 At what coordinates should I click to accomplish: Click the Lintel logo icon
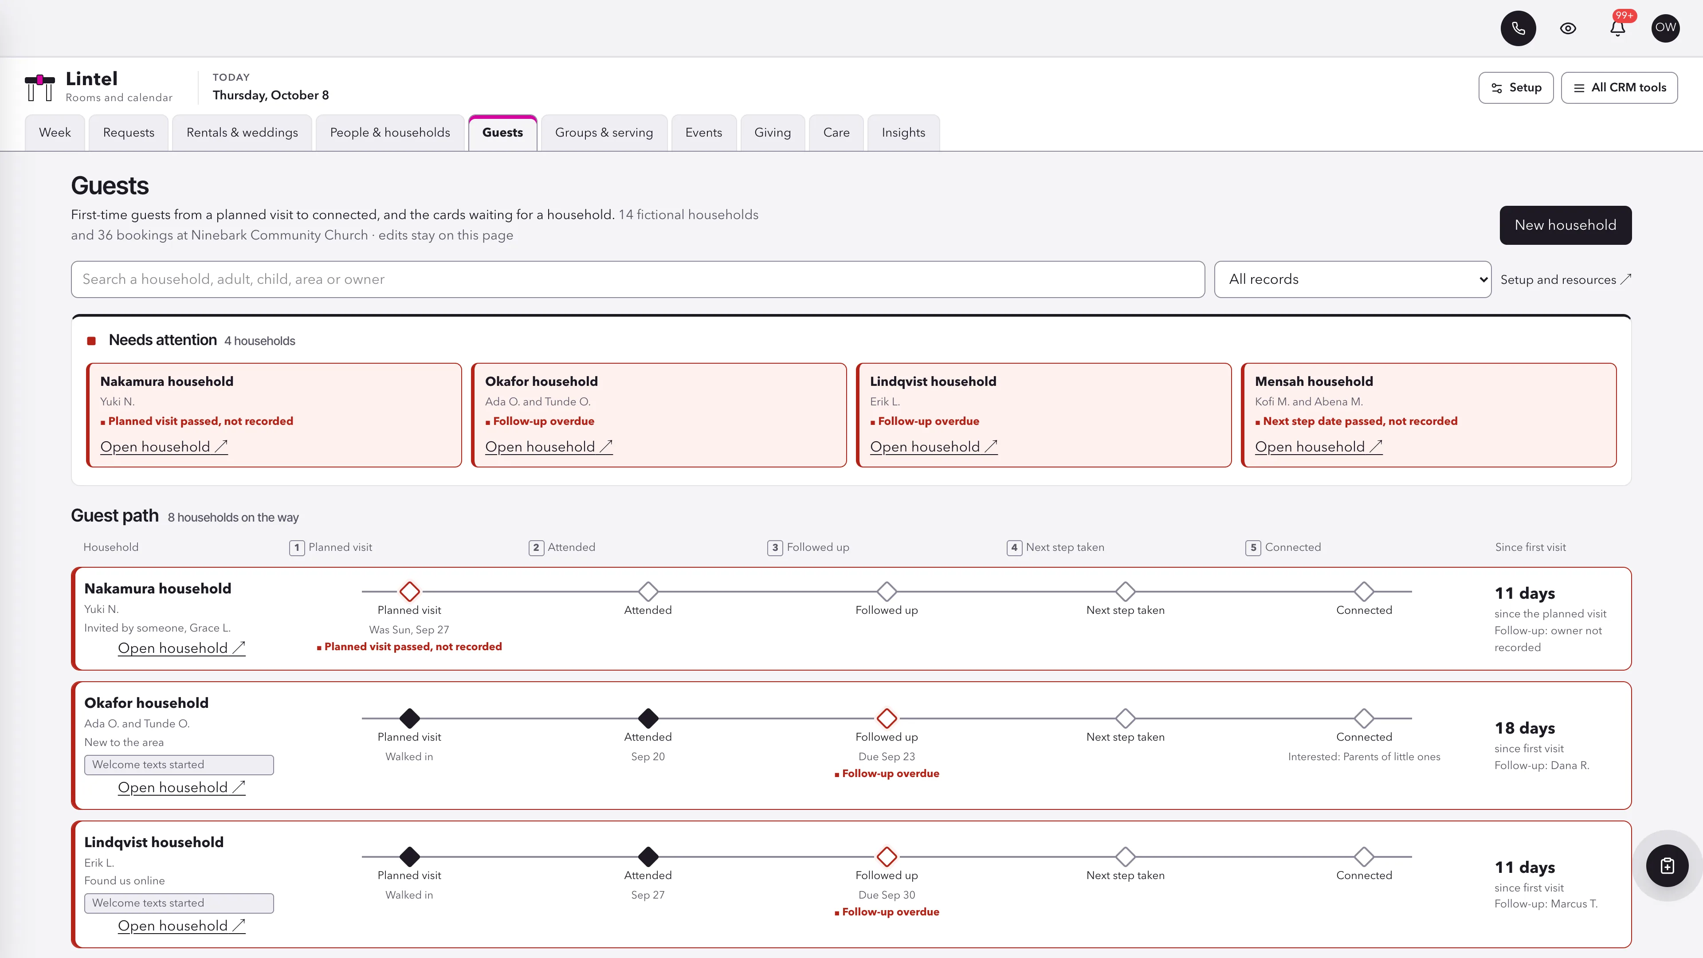tap(39, 87)
